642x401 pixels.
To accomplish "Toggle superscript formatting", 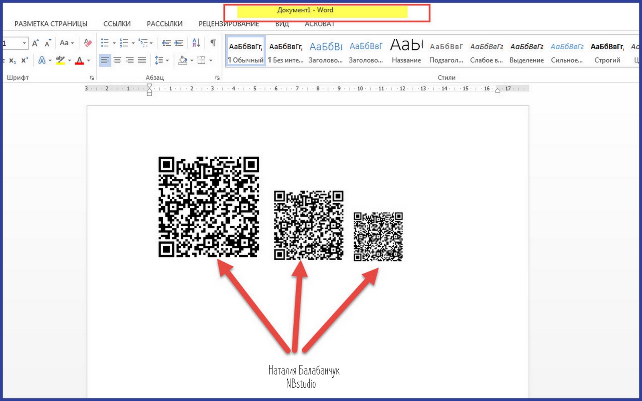I will point(25,60).
